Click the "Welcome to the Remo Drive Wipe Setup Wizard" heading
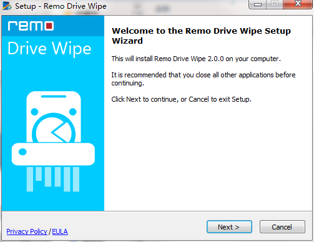 coord(201,36)
